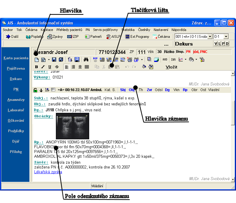Click the Vložit button
This screenshot has height=203, width=236.
coord(172,67)
